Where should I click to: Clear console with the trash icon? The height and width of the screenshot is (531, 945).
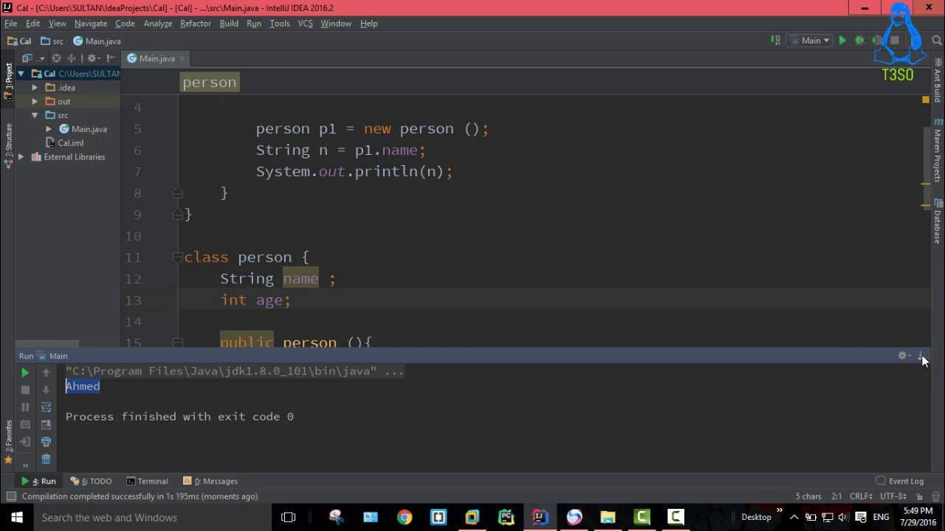pos(46,459)
